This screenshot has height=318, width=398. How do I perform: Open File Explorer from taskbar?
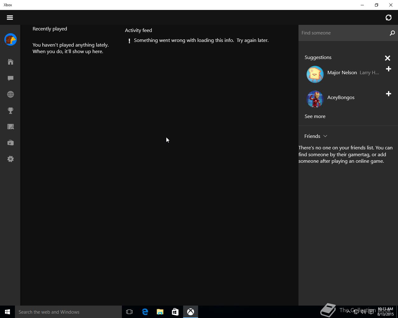coord(160,312)
